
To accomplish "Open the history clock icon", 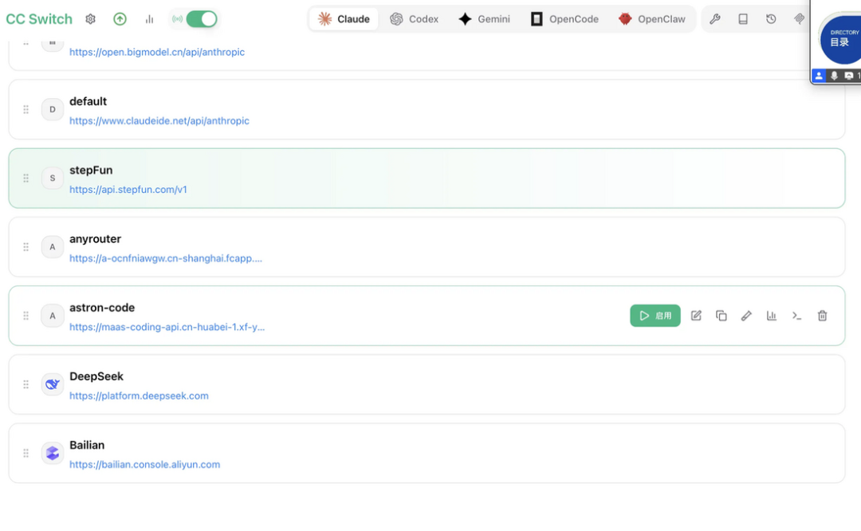I will pyautogui.click(x=771, y=19).
